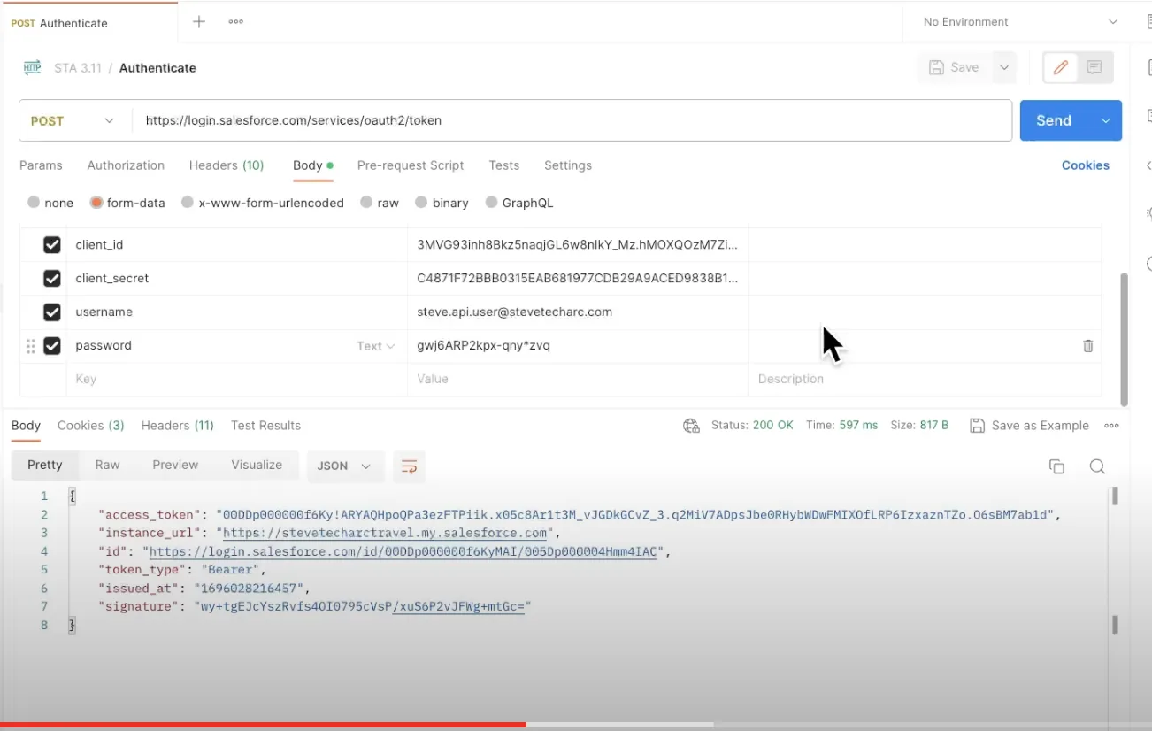Toggle line wrap icon next to JSON
The height and width of the screenshot is (731, 1152).
pos(409,466)
